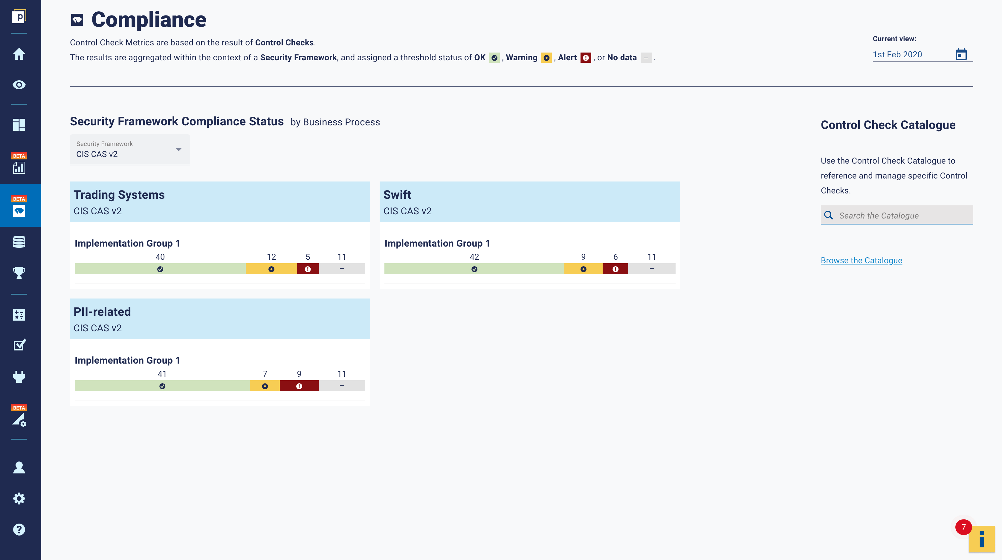The image size is (1002, 560).
Task: Open the database stack sidebar icon
Action: point(19,241)
